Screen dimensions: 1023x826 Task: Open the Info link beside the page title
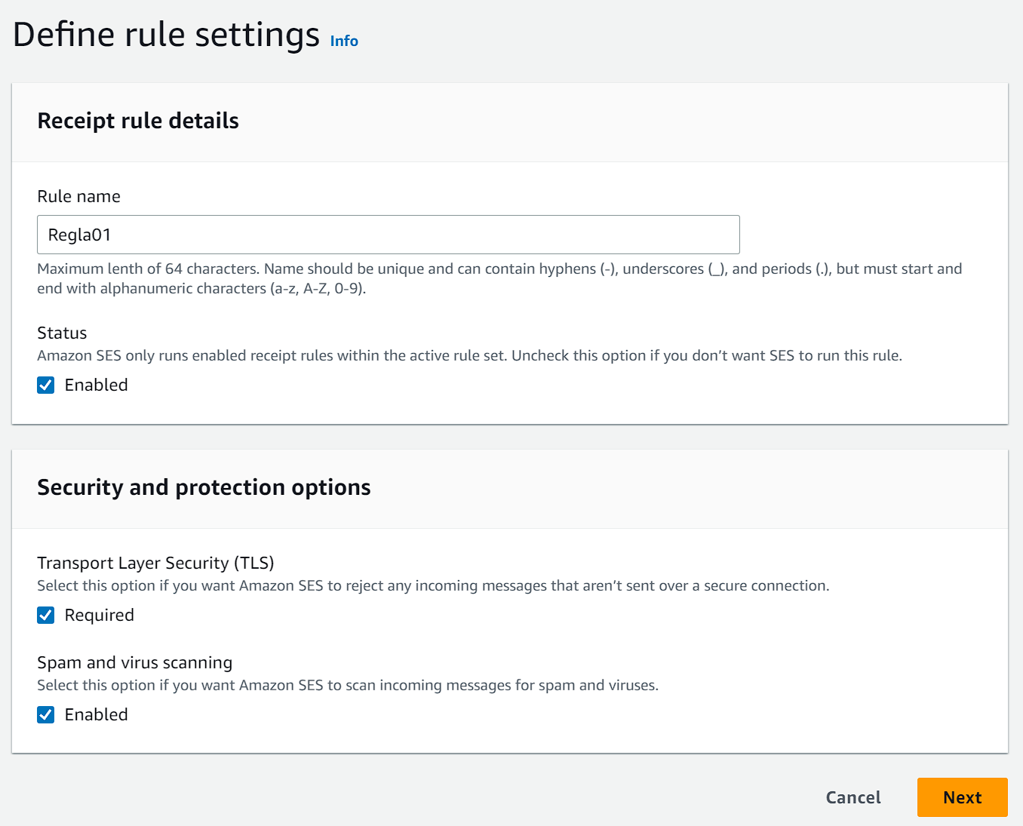[344, 41]
